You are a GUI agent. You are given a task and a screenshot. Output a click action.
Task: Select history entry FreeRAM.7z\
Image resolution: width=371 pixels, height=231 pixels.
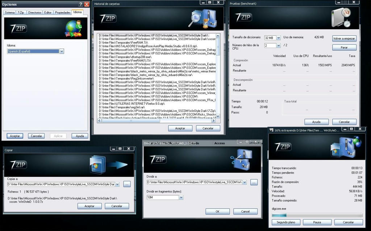point(123,43)
